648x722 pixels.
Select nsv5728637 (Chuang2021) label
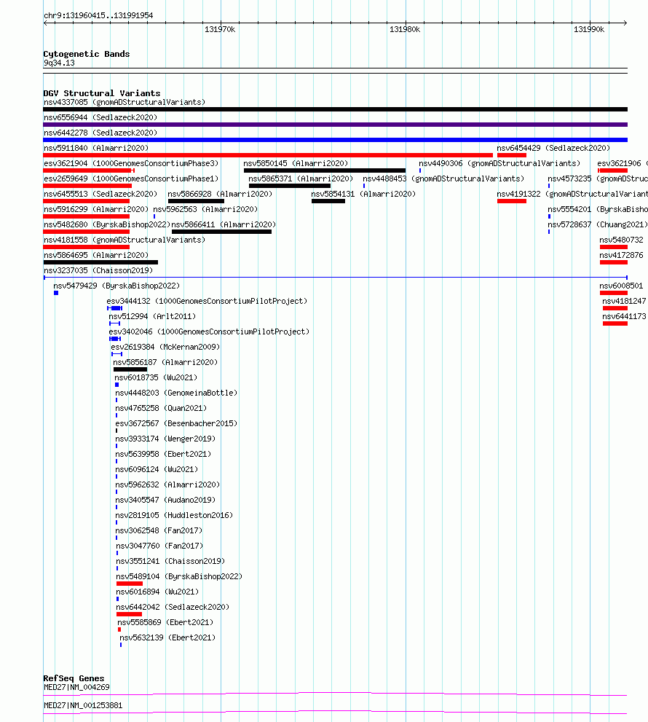pos(597,224)
